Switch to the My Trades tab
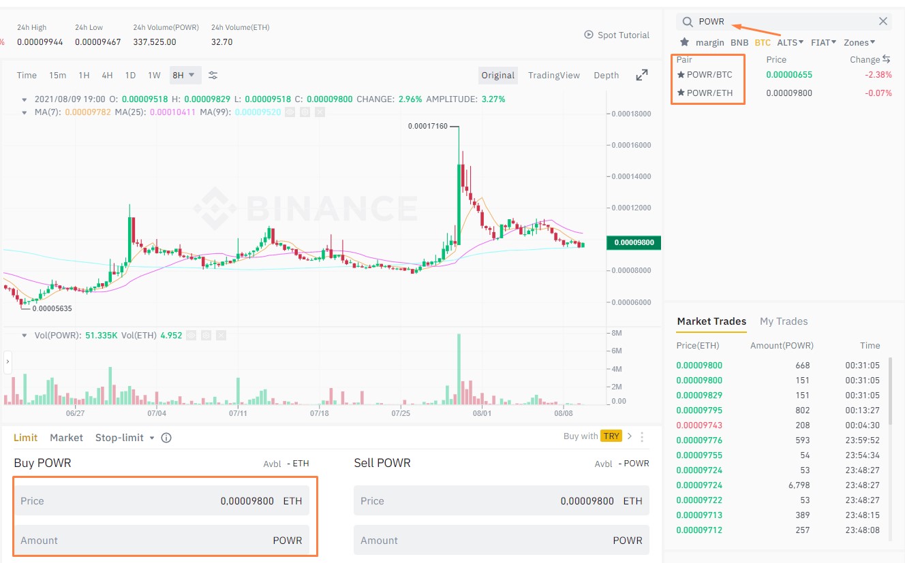The height and width of the screenshot is (563, 905). pyautogui.click(x=782, y=321)
